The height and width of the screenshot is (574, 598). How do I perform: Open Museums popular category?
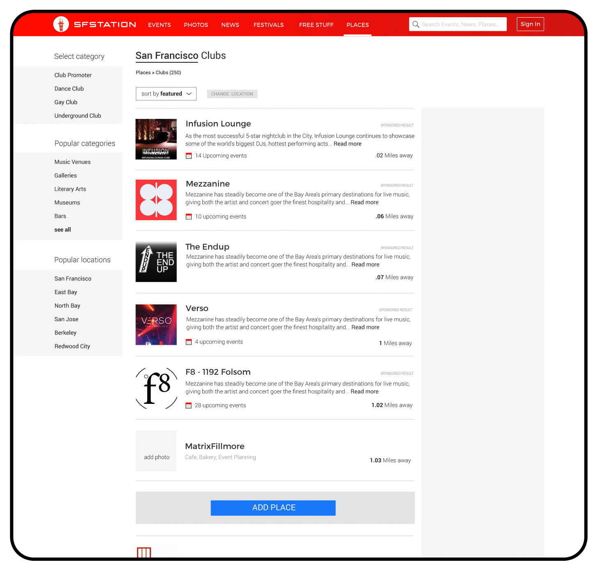coord(67,203)
